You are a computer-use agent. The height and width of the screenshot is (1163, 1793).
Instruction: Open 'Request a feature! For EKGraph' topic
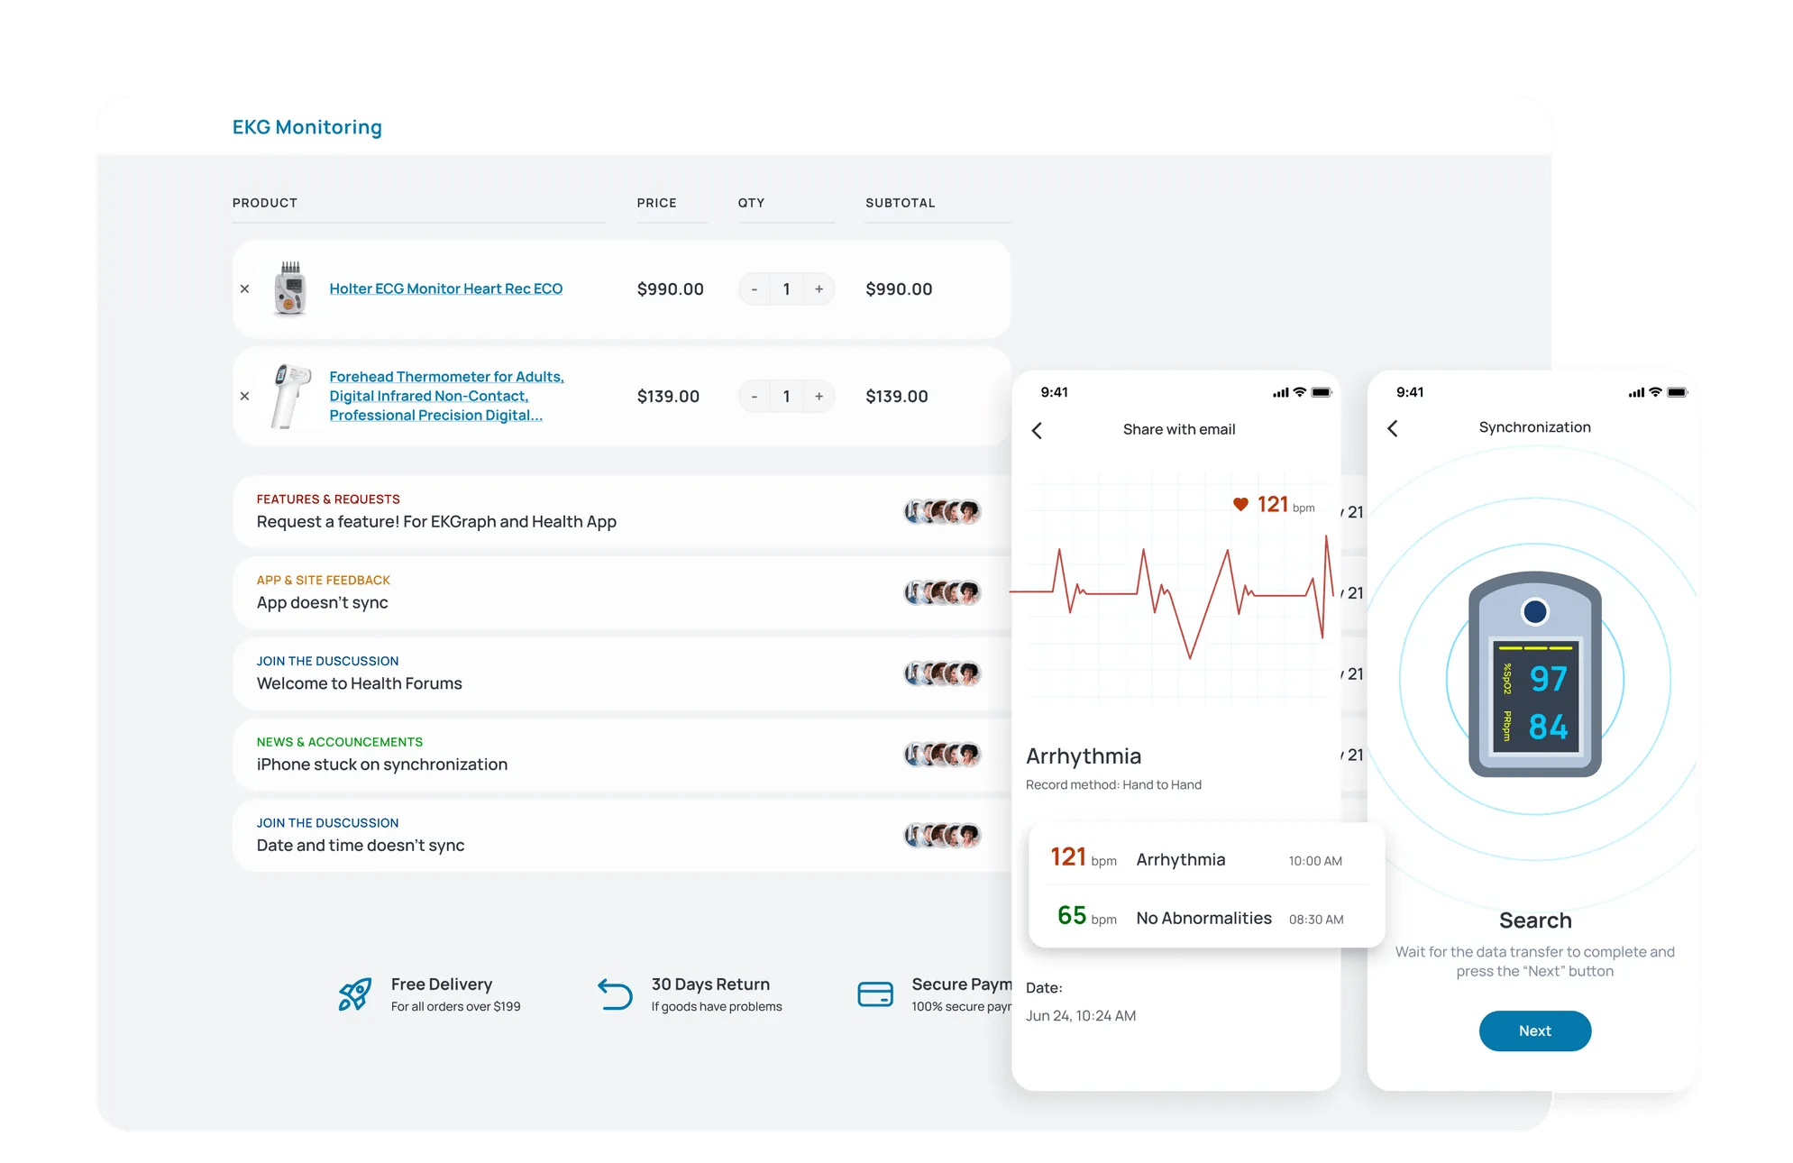(436, 522)
